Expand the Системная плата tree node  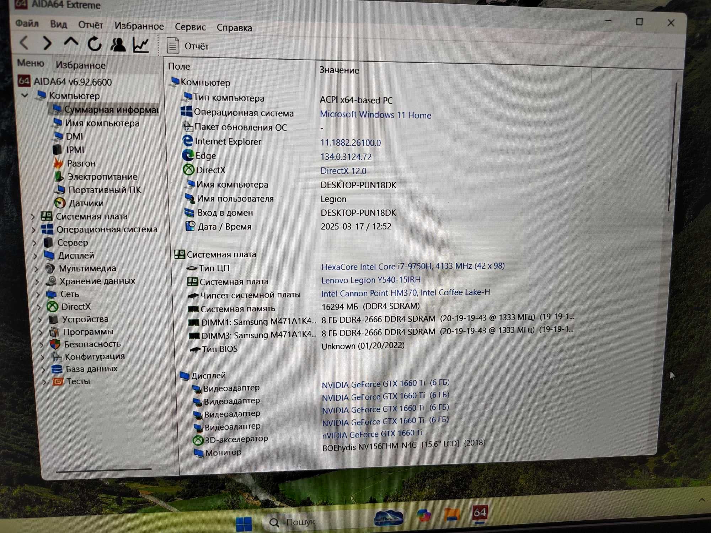point(33,216)
